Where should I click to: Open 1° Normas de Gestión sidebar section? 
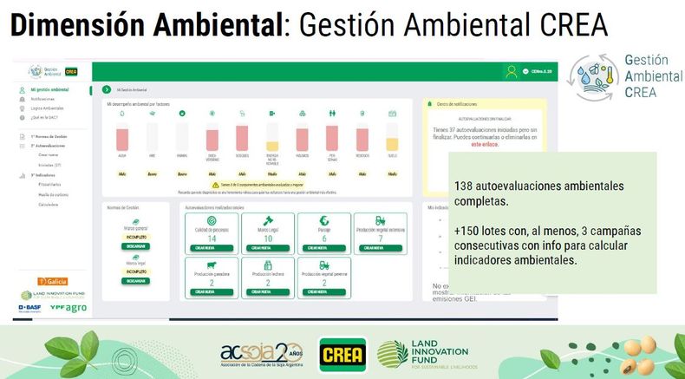pyautogui.click(x=49, y=136)
